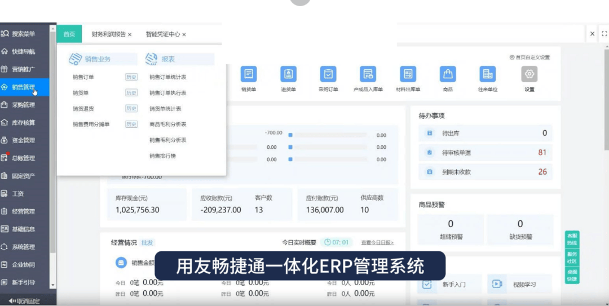Open the 待审核单据 row showing 81
The width and height of the screenshot is (609, 306).
click(486, 153)
